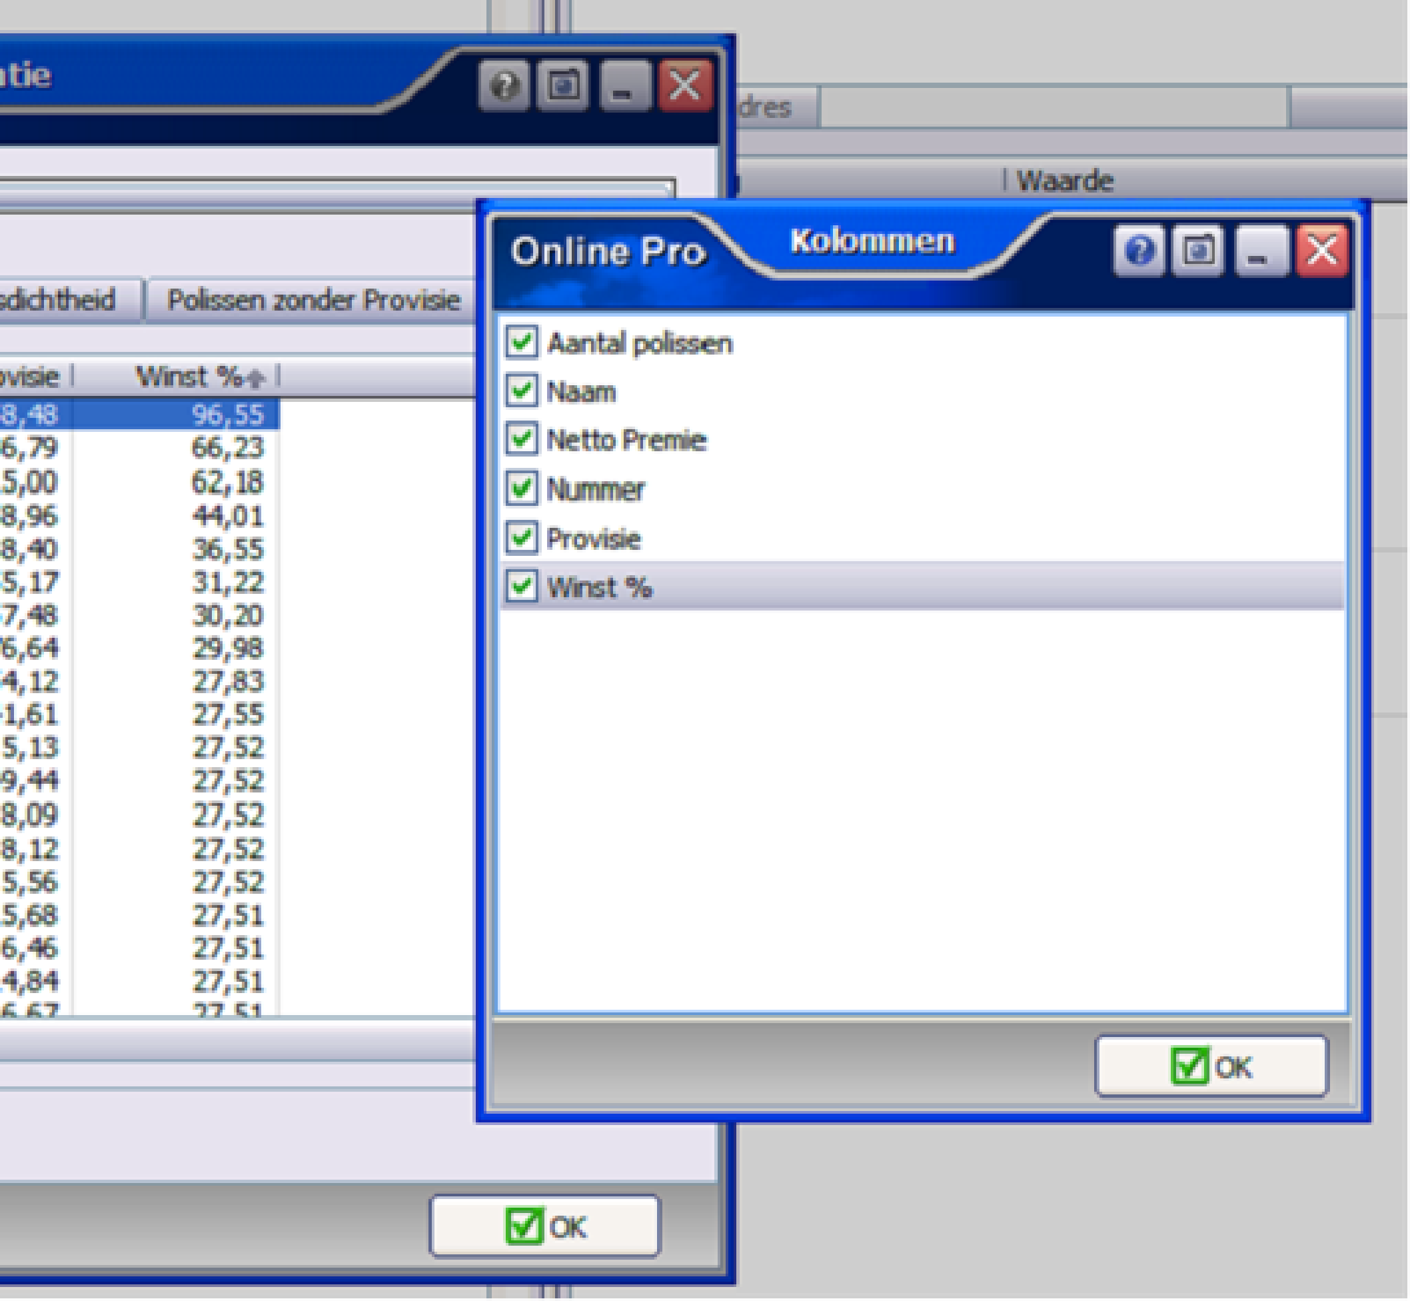Click OK button in the back window
Viewport: 1410px width, 1301px height.
[x=545, y=1226]
